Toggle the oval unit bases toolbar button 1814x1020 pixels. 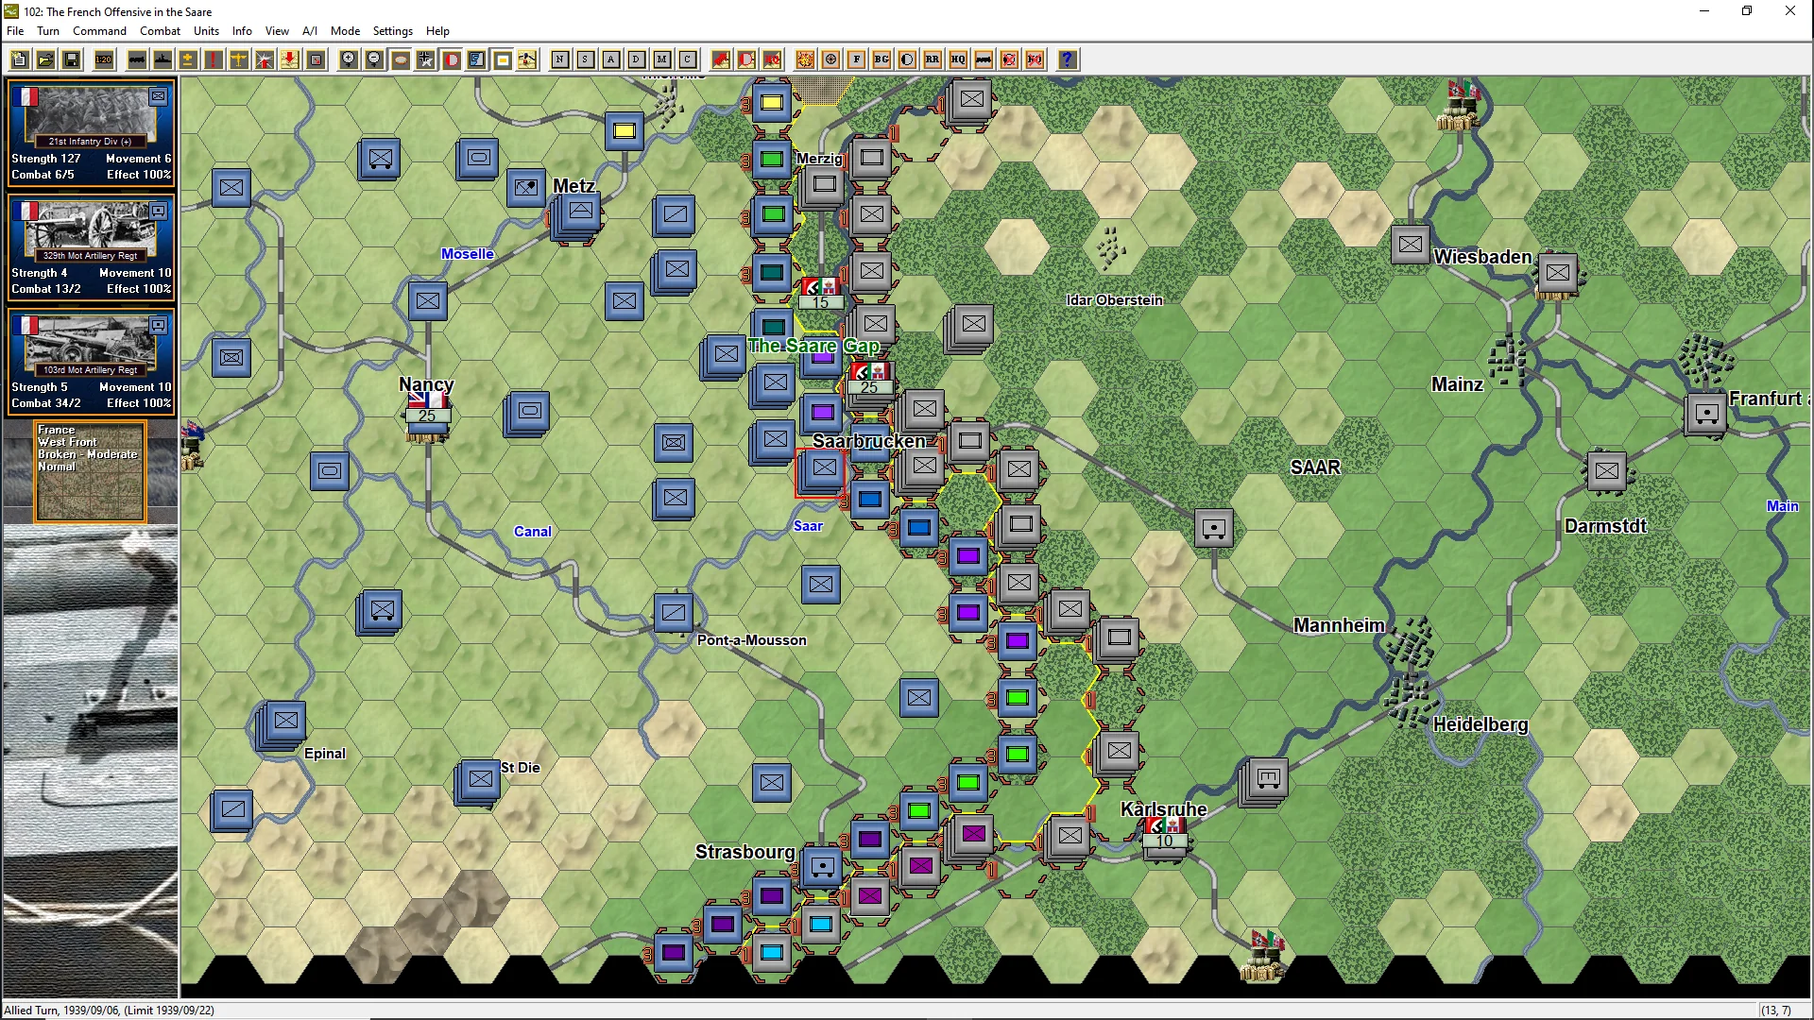401,59
